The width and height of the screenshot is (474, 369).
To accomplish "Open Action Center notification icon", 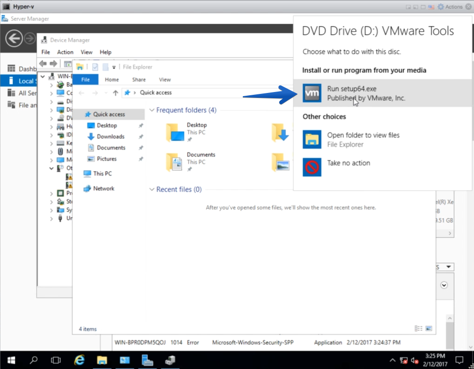I will (x=460, y=360).
